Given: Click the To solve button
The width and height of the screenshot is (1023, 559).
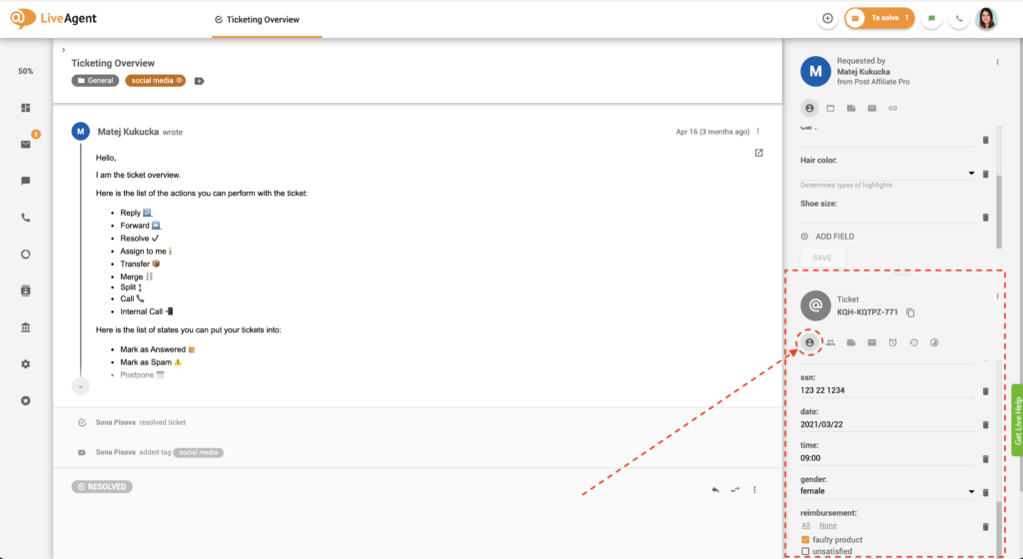Looking at the screenshot, I should (x=879, y=18).
